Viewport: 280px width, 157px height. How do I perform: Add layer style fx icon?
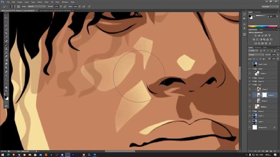click(255, 151)
